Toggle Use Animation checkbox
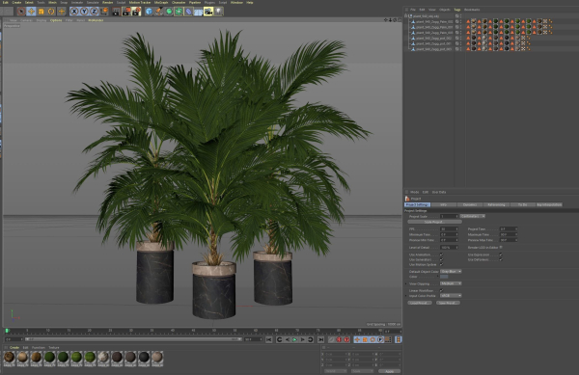The width and height of the screenshot is (579, 375). (441, 254)
